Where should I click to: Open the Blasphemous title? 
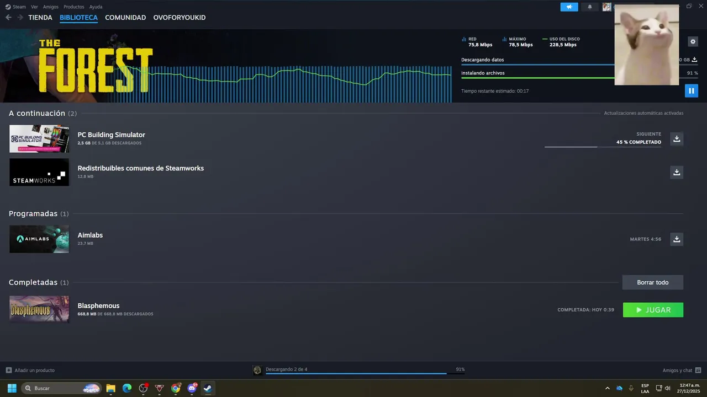point(98,305)
